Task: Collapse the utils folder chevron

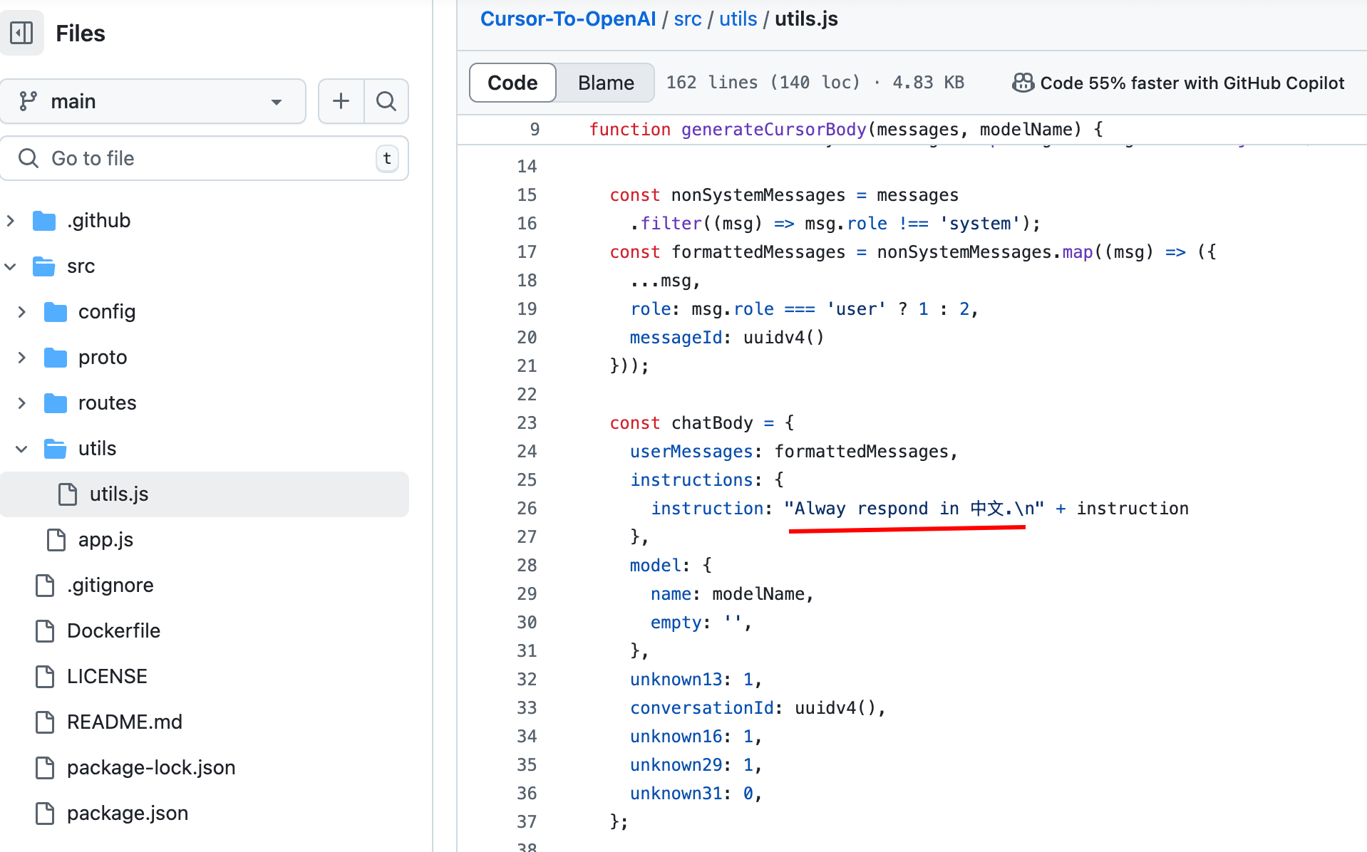Action: [22, 449]
